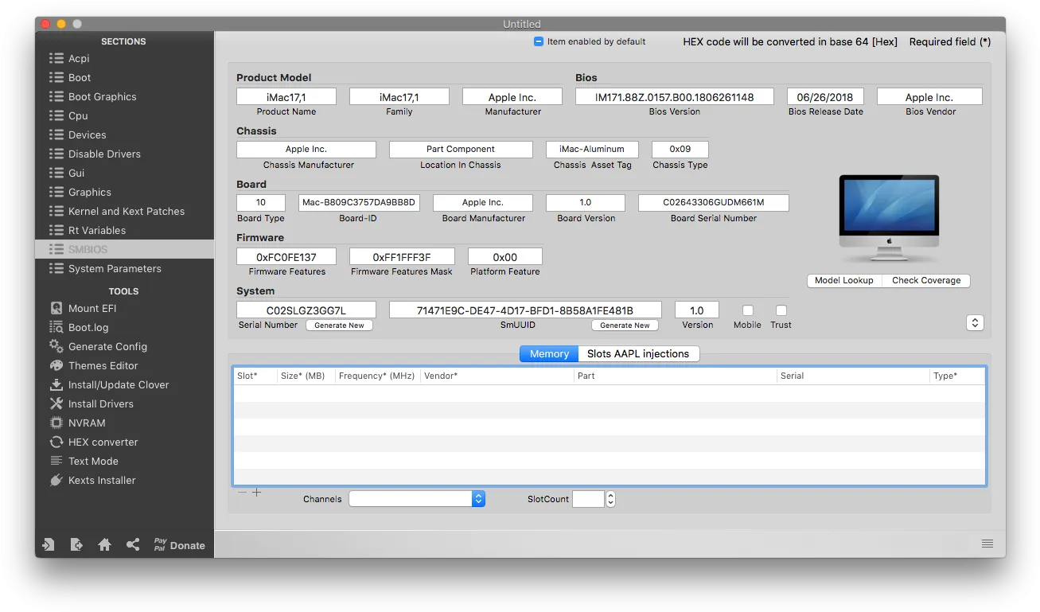Add a memory slot with the plus button
Image resolution: width=1040 pixels, height=612 pixels.
(256, 493)
